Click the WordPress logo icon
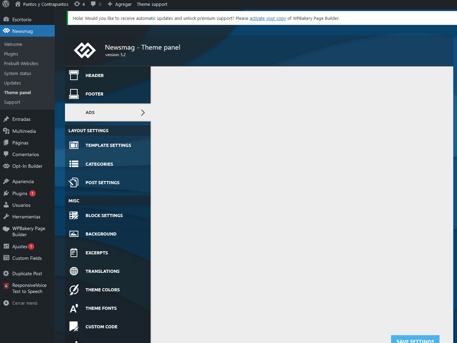This screenshot has height=343, width=457. tap(6, 4)
